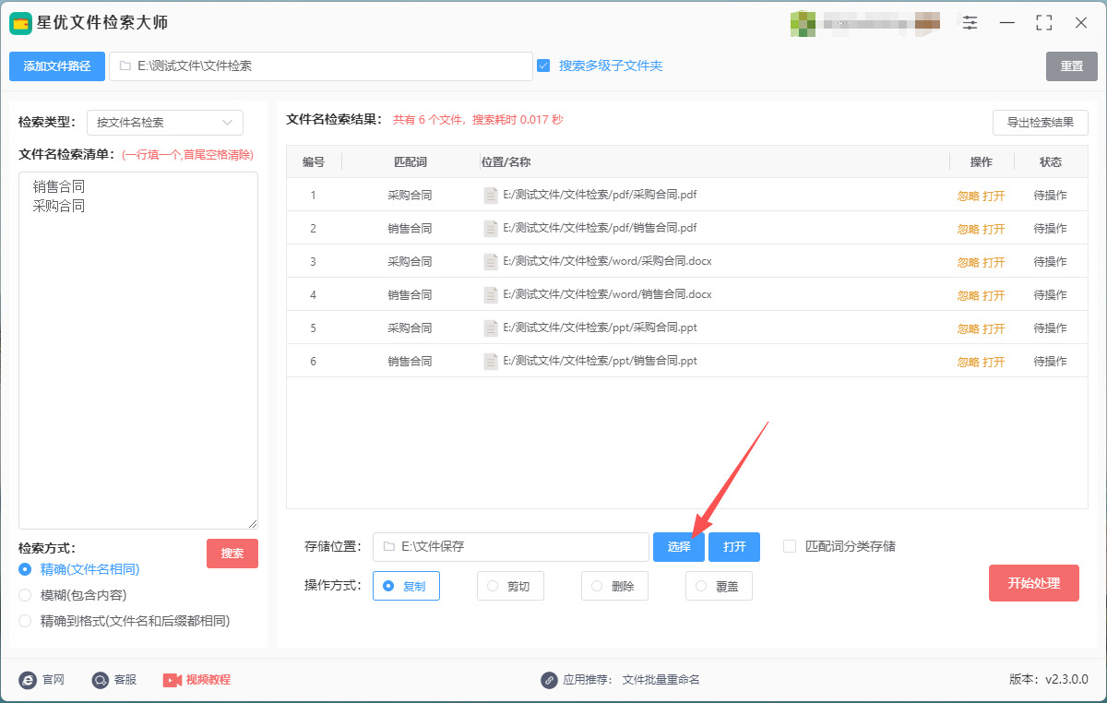Click 忽略 in row 1

(x=968, y=196)
